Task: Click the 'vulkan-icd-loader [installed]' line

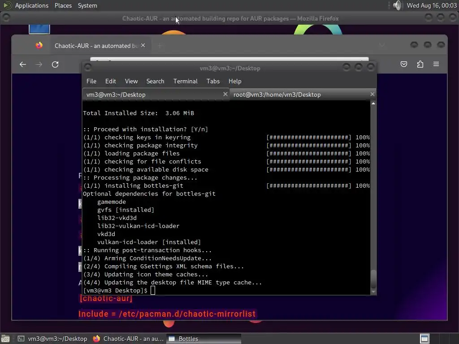Action: click(149, 242)
